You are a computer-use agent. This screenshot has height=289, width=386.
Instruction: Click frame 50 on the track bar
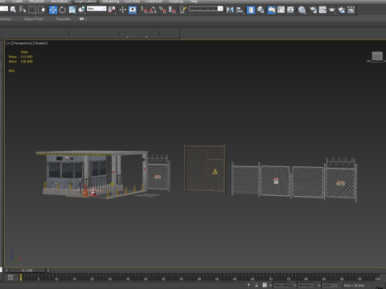point(199,279)
